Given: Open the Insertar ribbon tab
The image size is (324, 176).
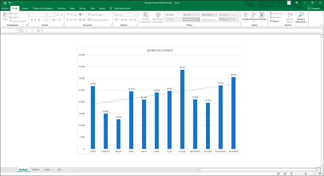Looking at the screenshot, I should (x=25, y=8).
